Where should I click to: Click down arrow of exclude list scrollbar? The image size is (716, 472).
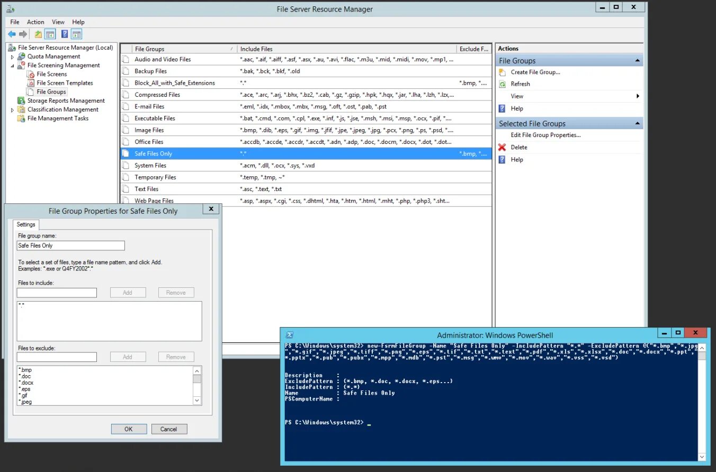(x=197, y=401)
